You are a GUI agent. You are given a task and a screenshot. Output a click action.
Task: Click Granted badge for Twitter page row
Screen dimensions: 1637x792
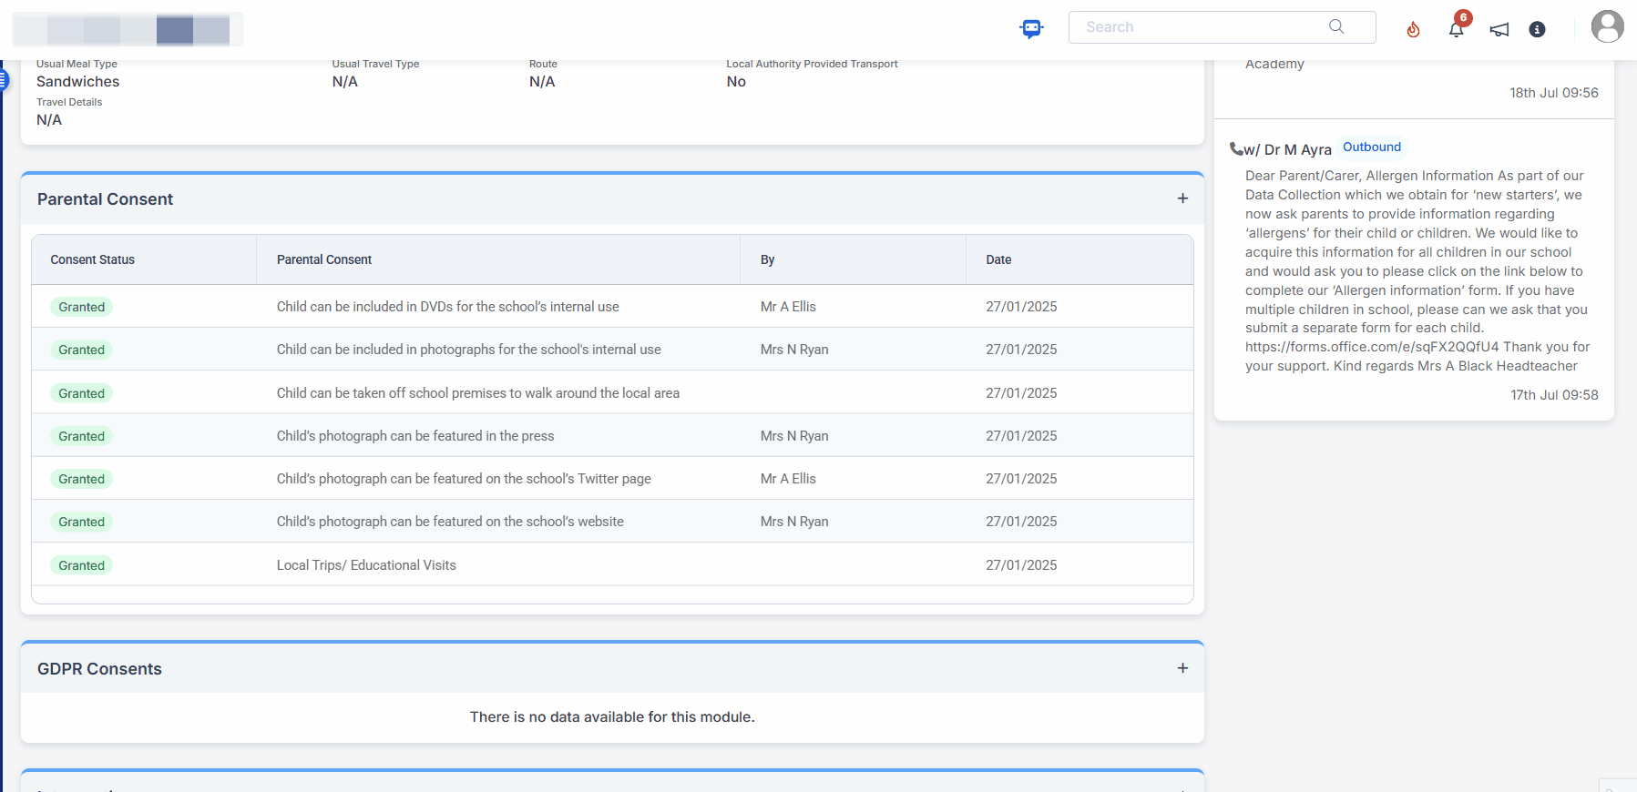(x=82, y=479)
